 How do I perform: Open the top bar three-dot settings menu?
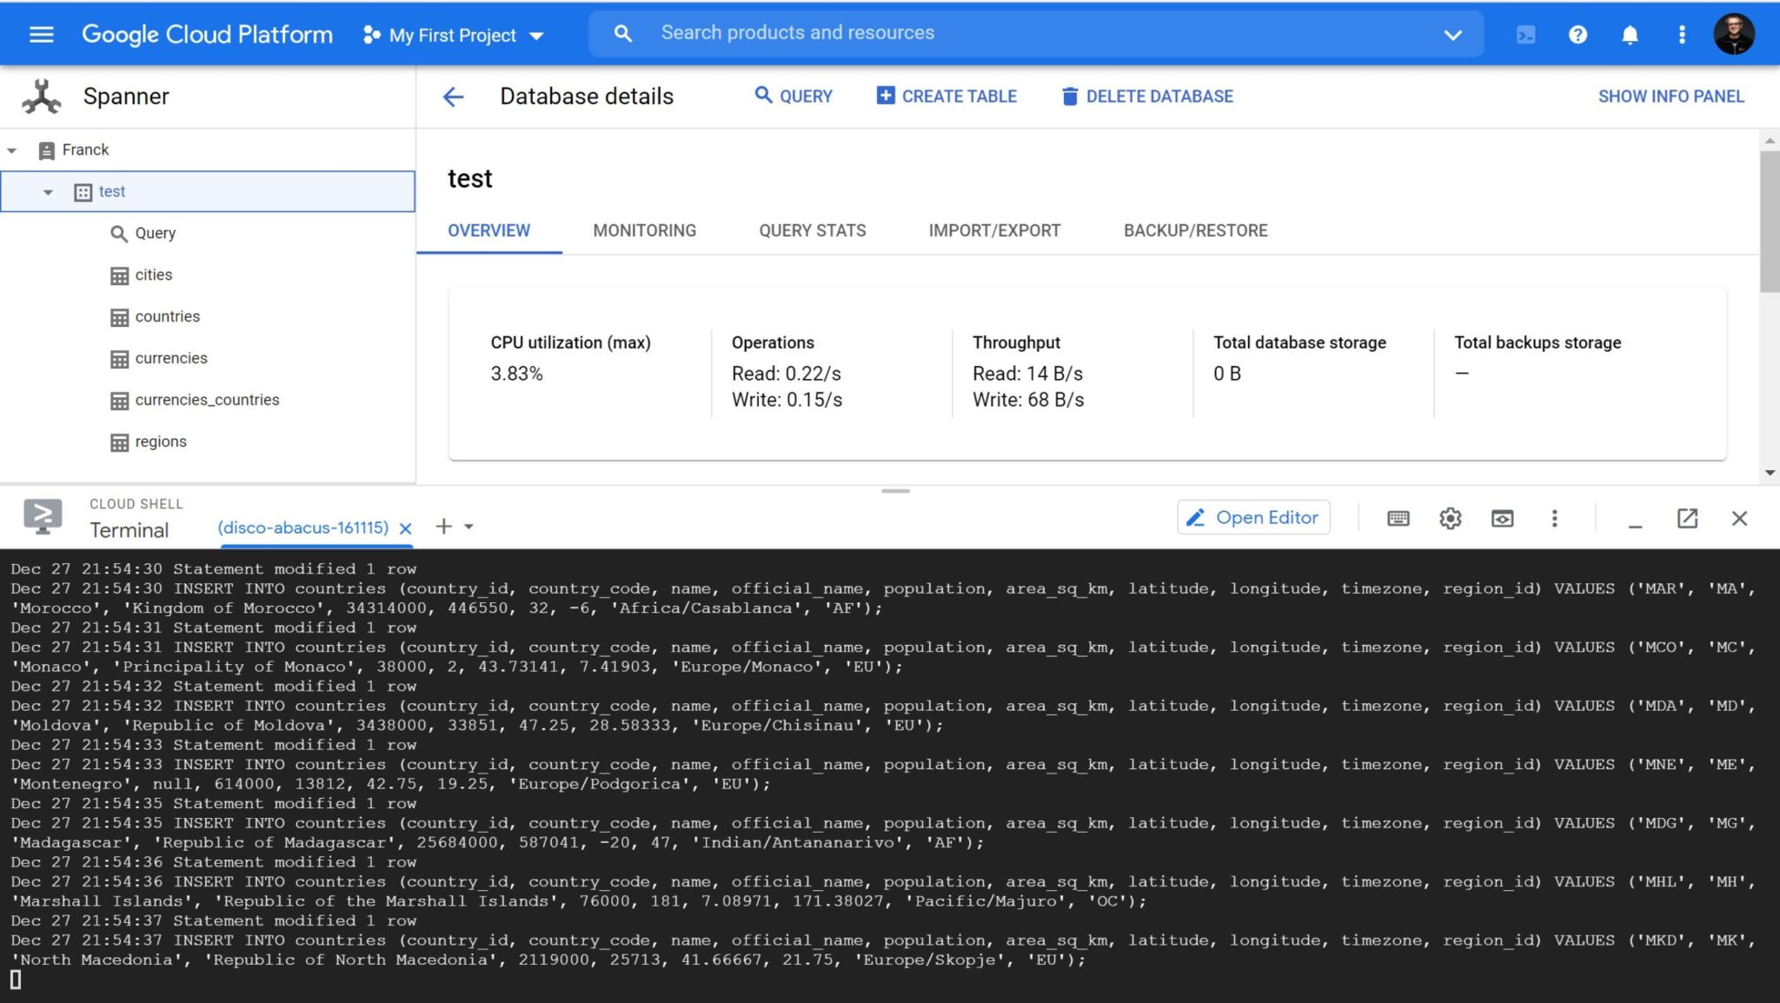point(1682,35)
